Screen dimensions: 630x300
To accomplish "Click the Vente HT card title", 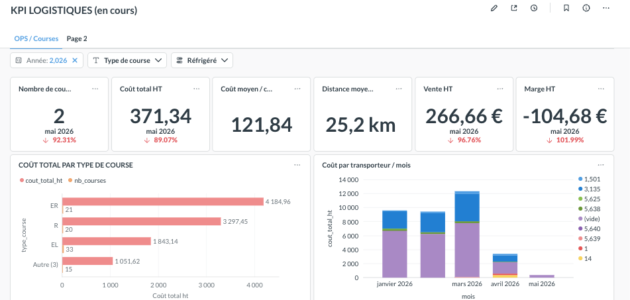I will pos(438,89).
